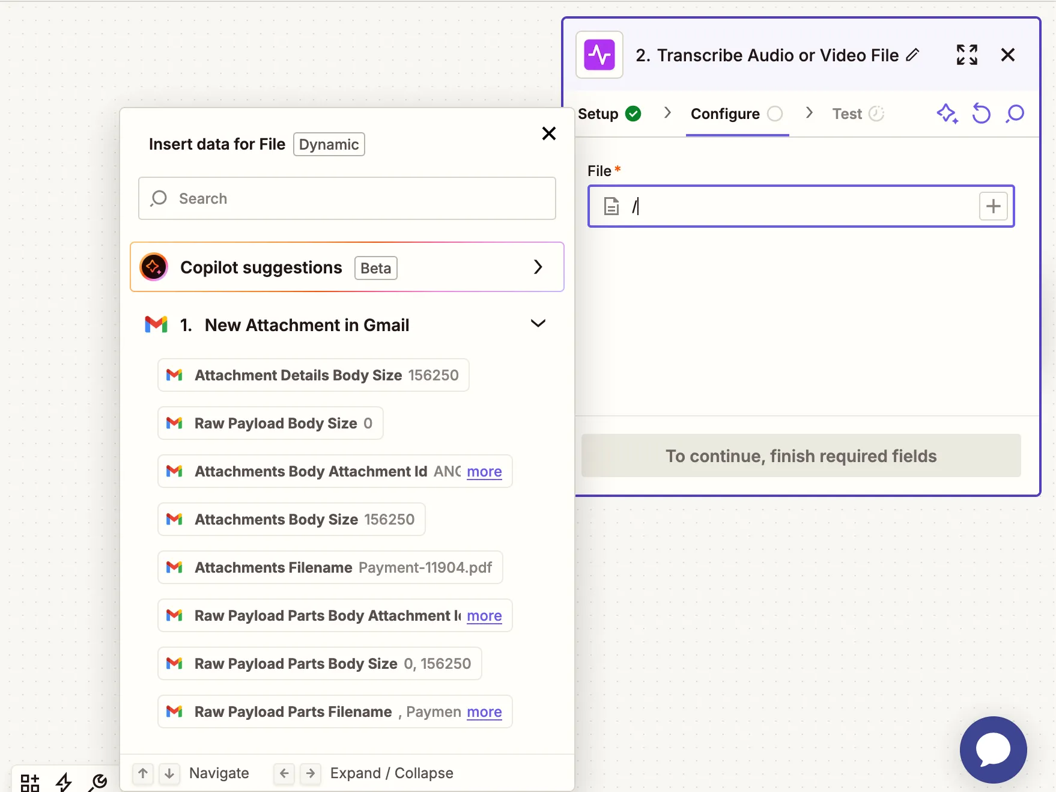Click the Search field in insert data panel
The height and width of the screenshot is (792, 1056).
[347, 198]
